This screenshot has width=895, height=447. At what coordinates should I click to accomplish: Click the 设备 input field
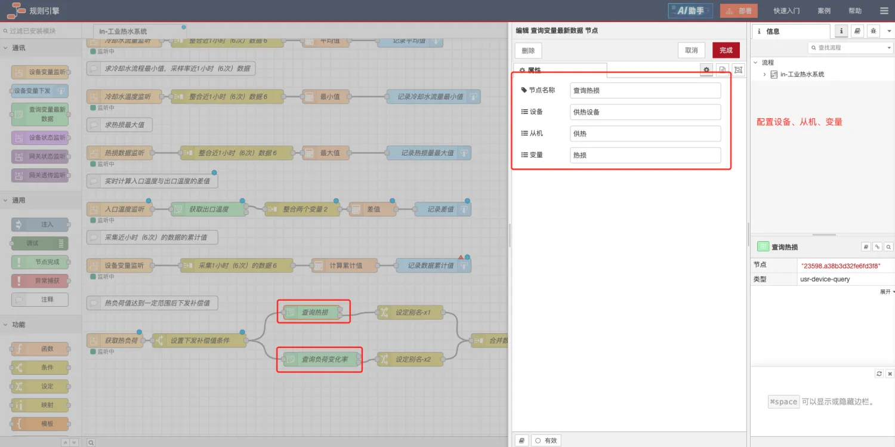pyautogui.click(x=645, y=112)
